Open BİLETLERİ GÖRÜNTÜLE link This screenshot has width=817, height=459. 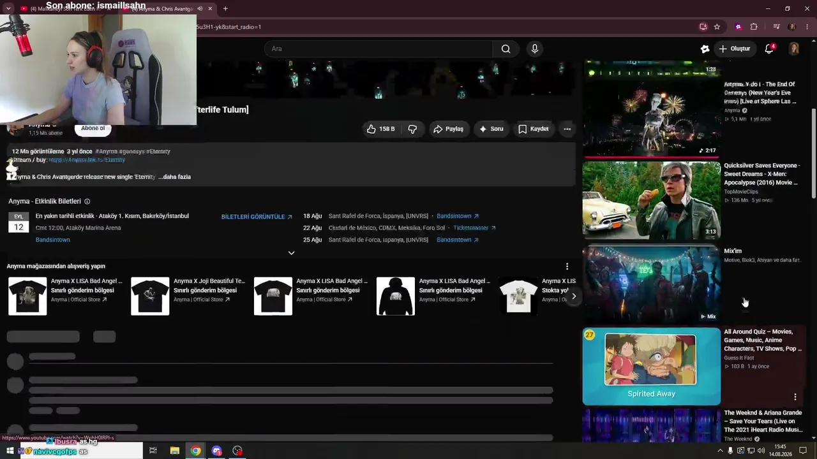click(257, 217)
